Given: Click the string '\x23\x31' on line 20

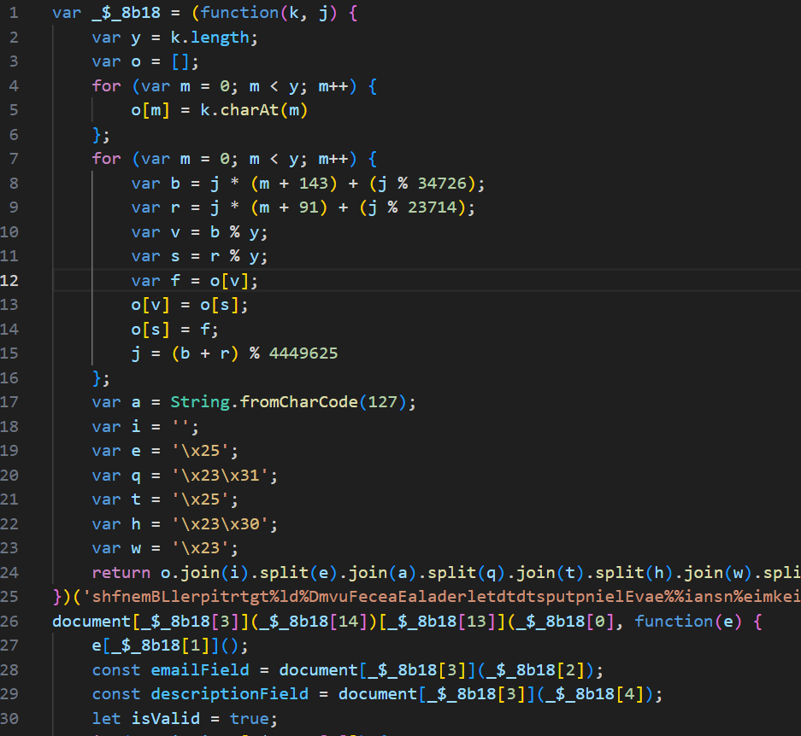Looking at the screenshot, I should click(x=220, y=476).
